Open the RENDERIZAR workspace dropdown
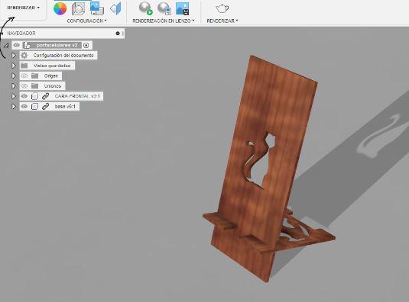 [23, 8]
